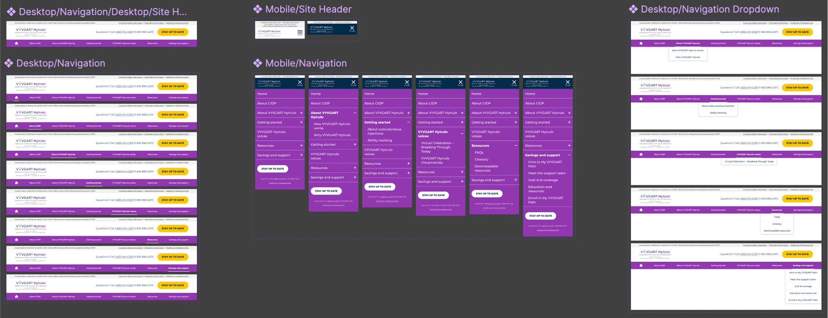Collapse bold About VYVGART Hytrulo with its minus icon
The width and height of the screenshot is (828, 318).
pos(355,113)
